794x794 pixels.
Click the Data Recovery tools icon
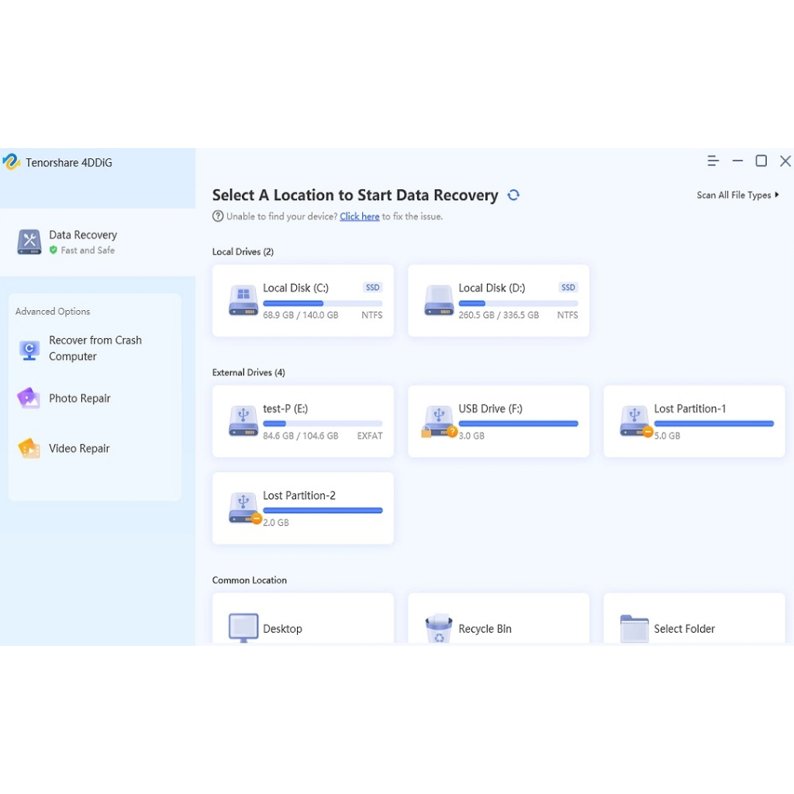tap(29, 242)
